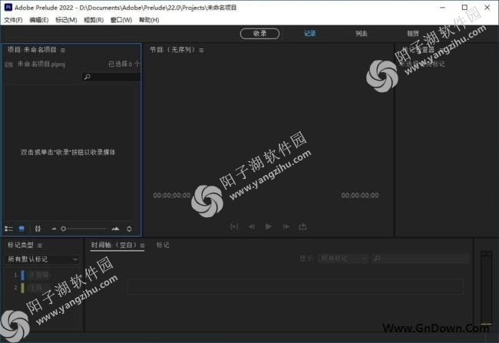
Task: Open the sort order icon in project panel
Action: pyautogui.click(x=129, y=229)
